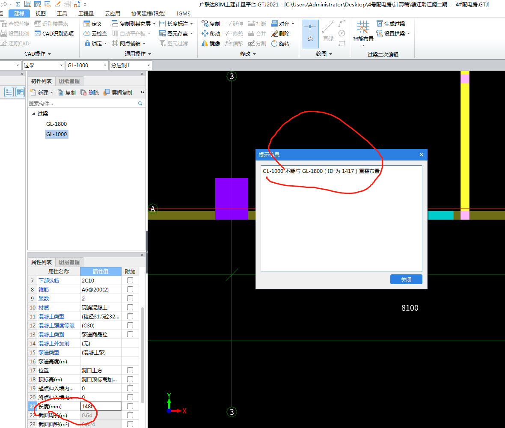This screenshot has height=428, width=505.
Task: Click the 锁定 lock icon
Action: click(87, 44)
